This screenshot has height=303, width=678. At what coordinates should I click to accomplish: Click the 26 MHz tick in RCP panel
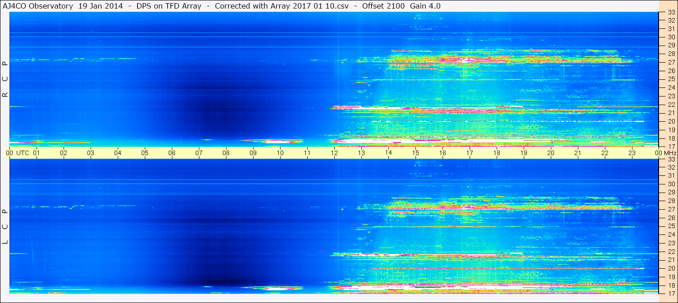671,71
